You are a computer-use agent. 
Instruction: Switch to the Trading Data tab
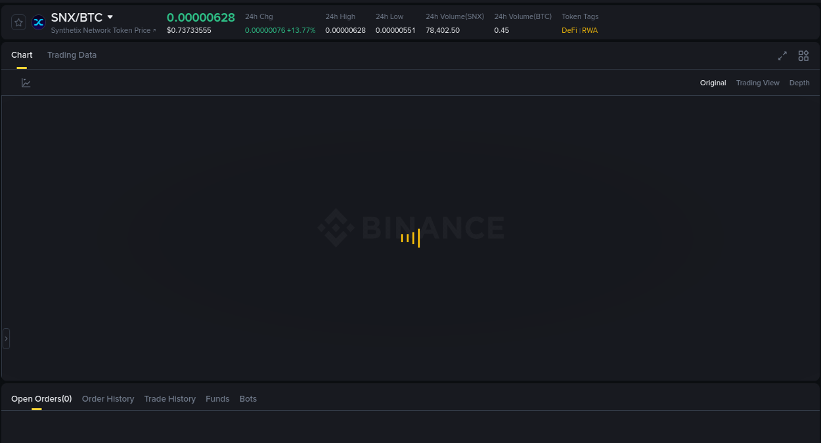pyautogui.click(x=72, y=55)
